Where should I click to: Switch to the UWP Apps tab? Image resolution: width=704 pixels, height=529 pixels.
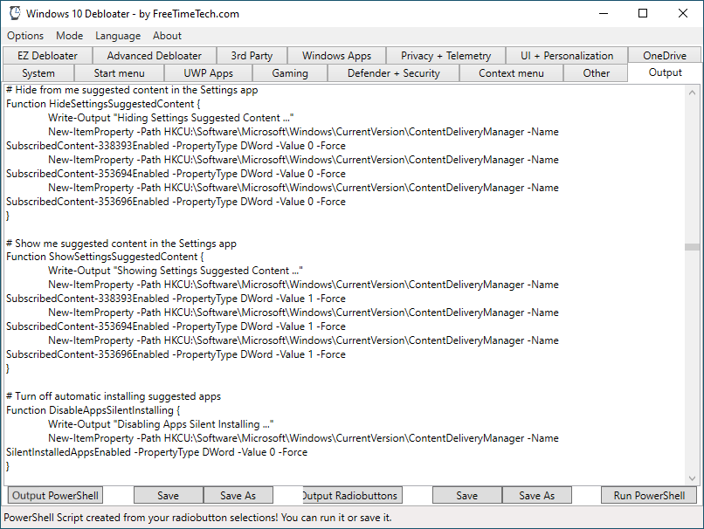point(209,73)
